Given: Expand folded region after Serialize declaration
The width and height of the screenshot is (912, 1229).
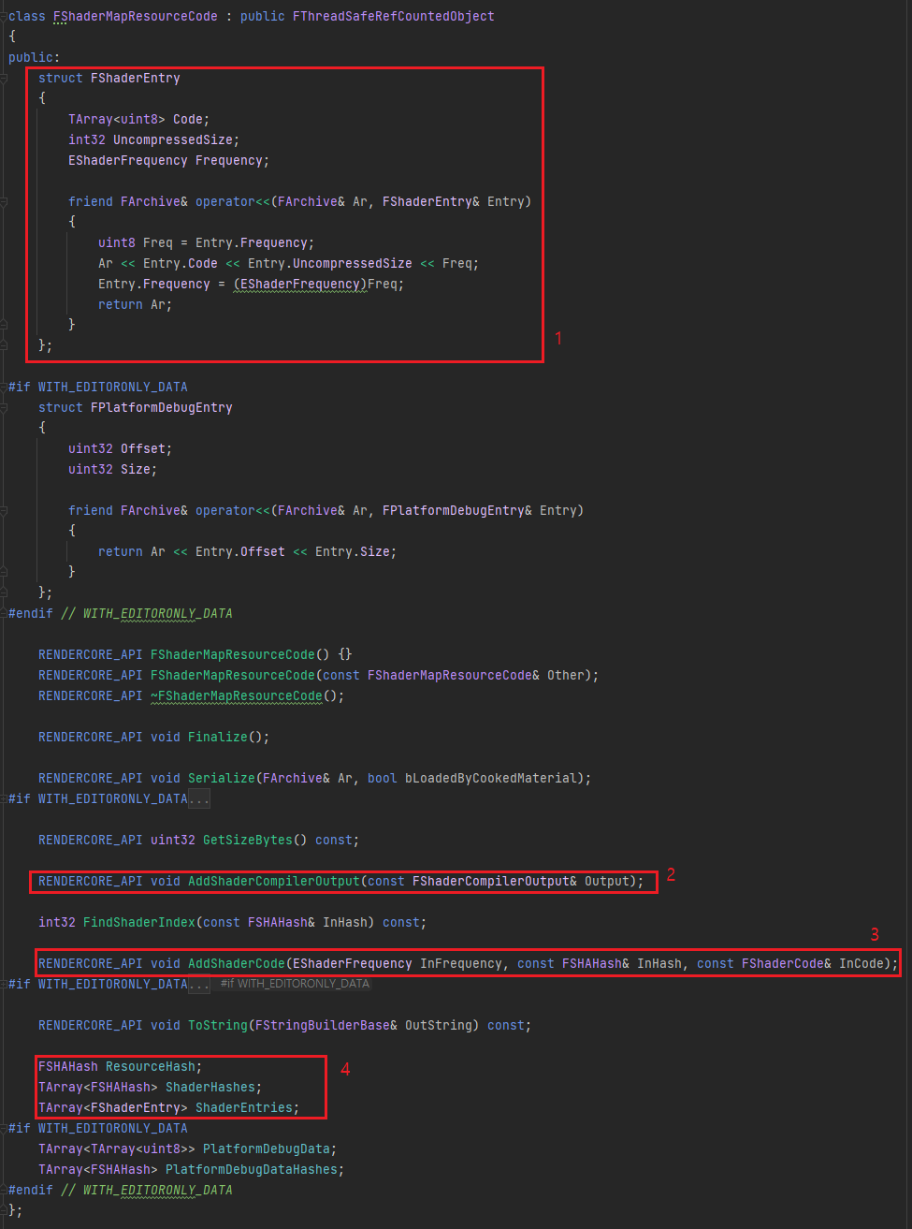Looking at the screenshot, I should pyautogui.click(x=199, y=798).
